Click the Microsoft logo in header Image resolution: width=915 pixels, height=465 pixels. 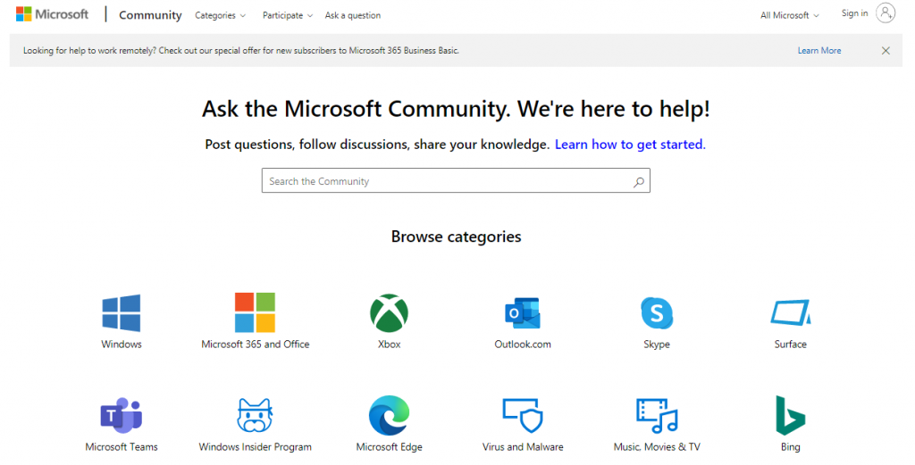click(x=52, y=14)
